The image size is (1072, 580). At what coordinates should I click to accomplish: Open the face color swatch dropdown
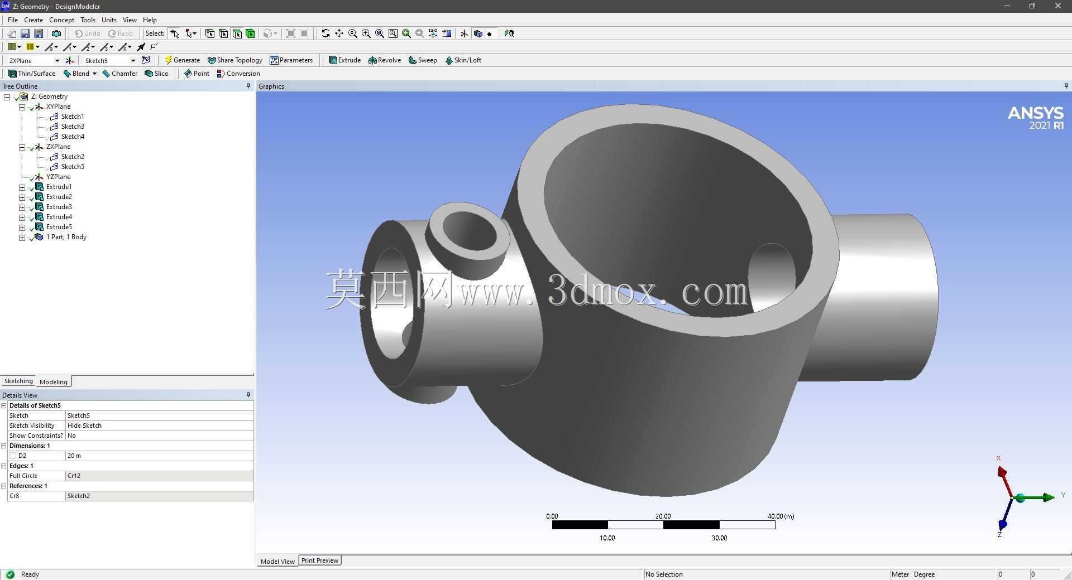click(x=19, y=47)
